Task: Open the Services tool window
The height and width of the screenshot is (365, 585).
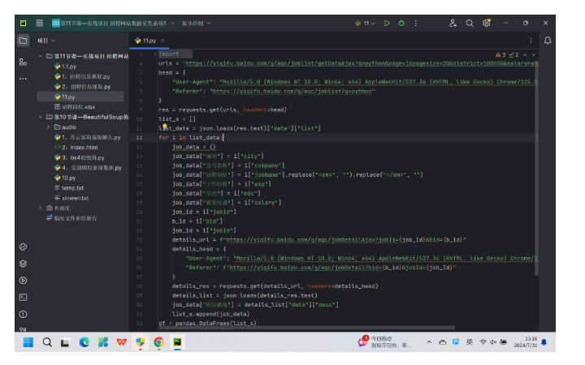Action: pyautogui.click(x=23, y=281)
